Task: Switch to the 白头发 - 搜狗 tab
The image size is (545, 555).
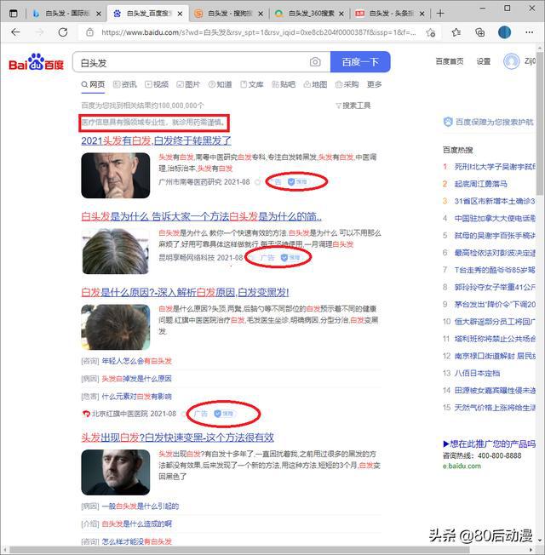Action: coord(229,14)
